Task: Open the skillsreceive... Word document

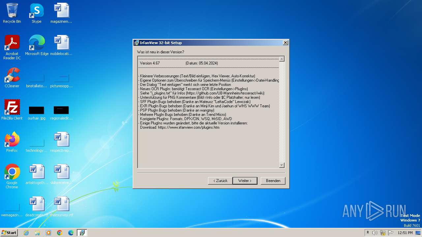Action: (x=61, y=174)
